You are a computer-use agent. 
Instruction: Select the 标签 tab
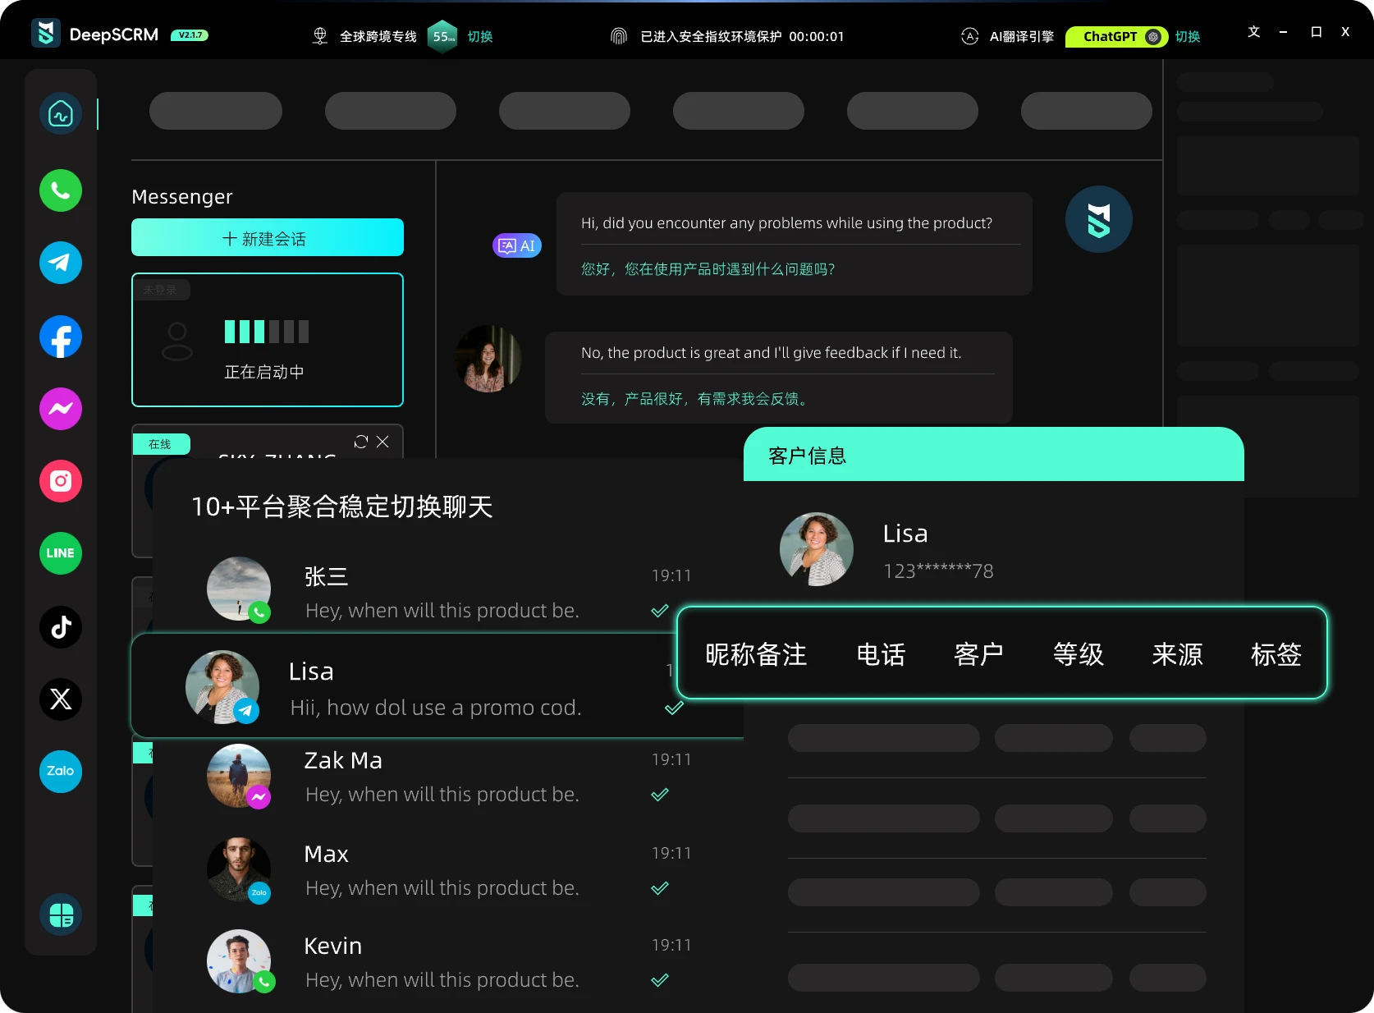[x=1276, y=654]
